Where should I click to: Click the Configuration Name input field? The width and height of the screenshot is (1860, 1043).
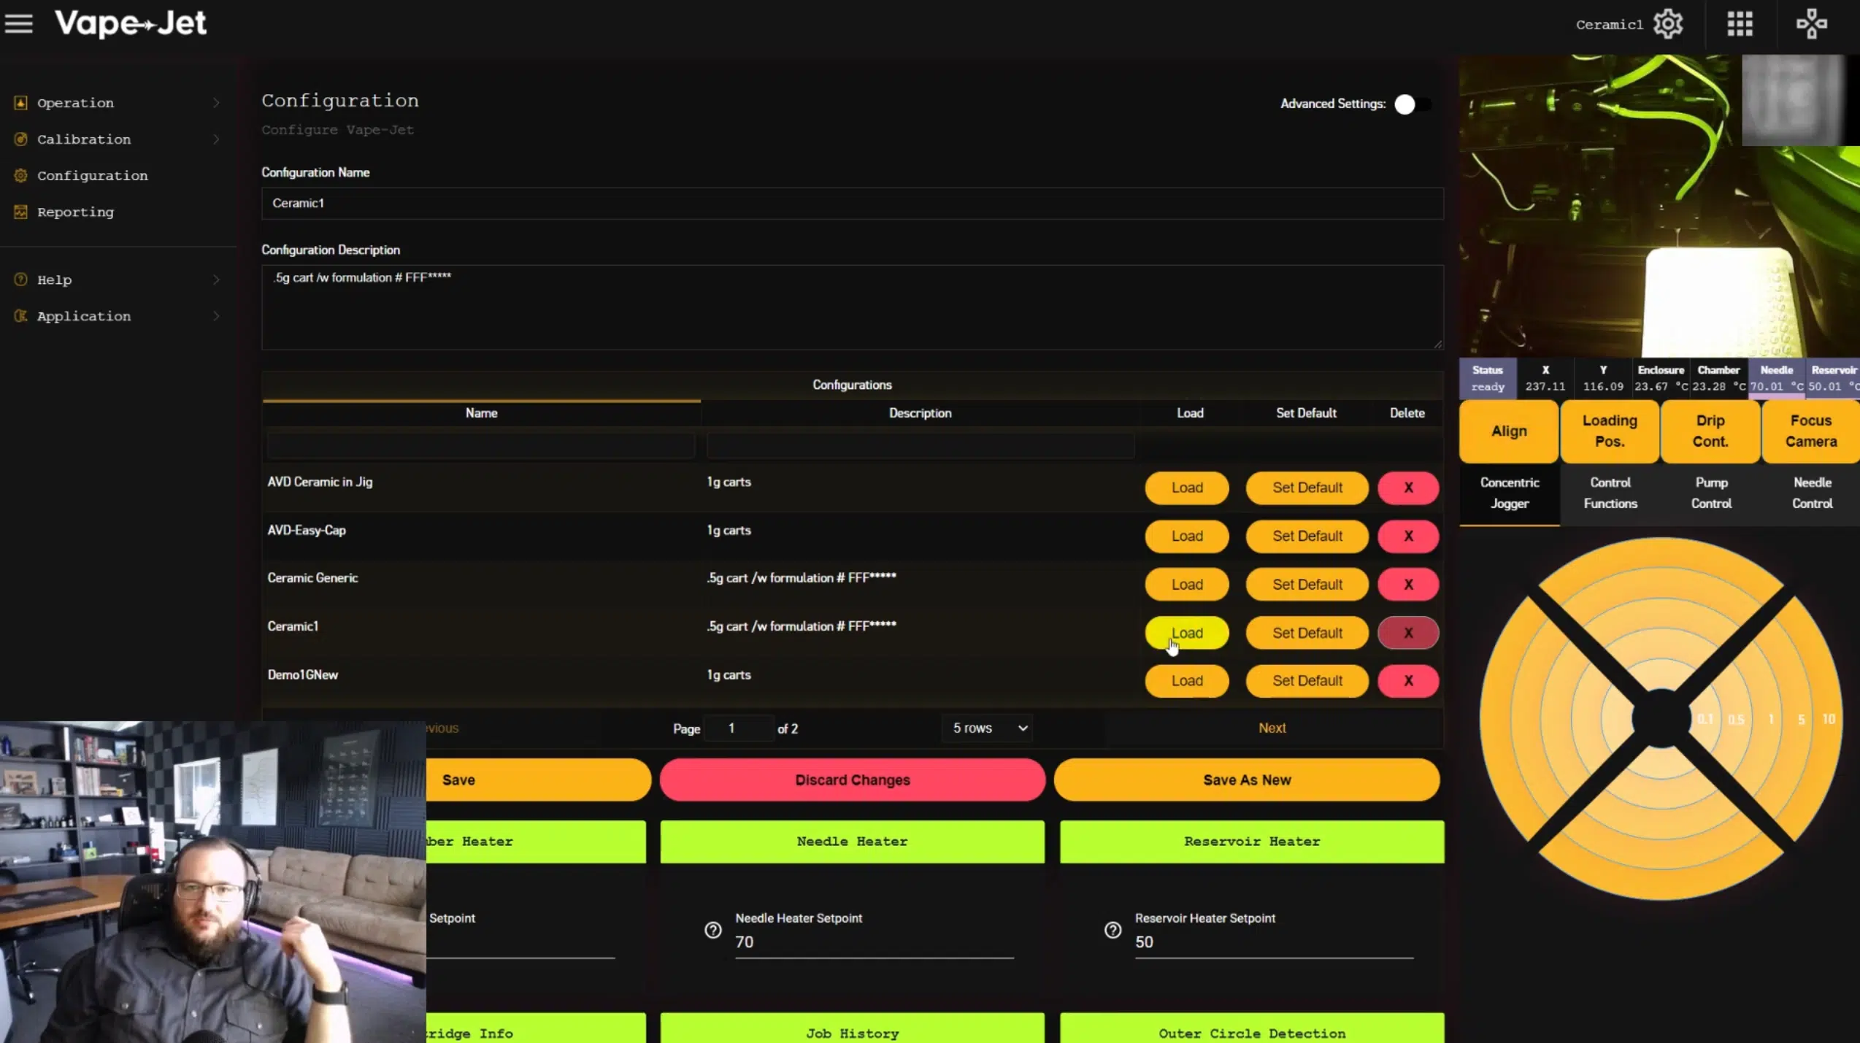tap(852, 204)
